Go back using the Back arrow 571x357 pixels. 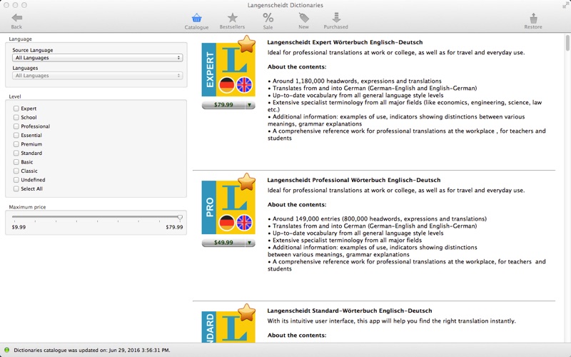pos(16,18)
